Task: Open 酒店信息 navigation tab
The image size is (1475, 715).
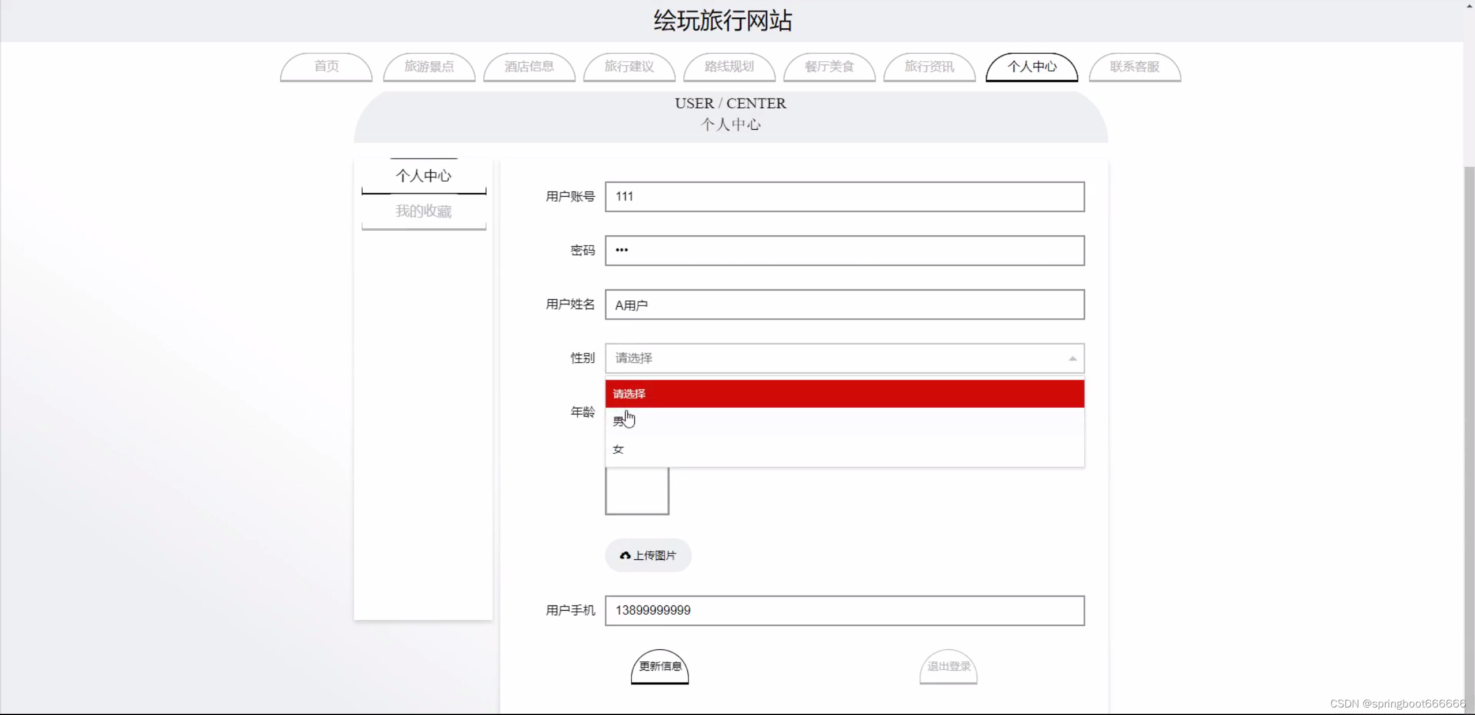Action: click(x=529, y=67)
